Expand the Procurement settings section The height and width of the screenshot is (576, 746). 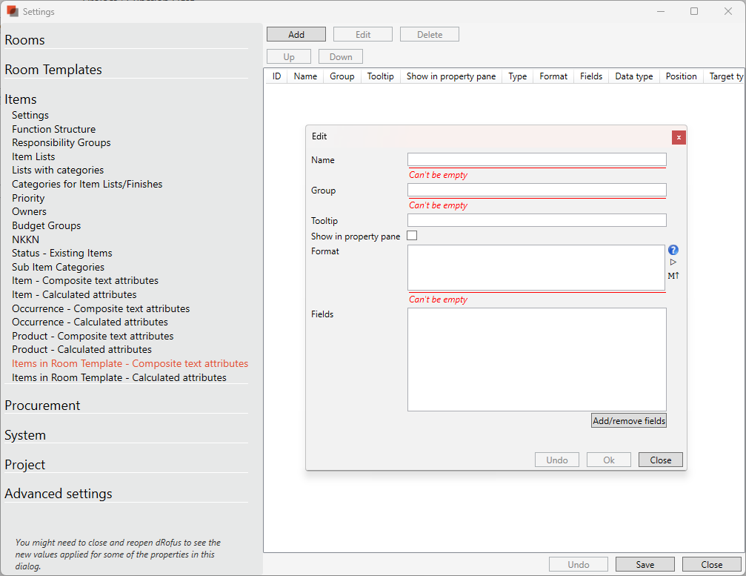(42, 405)
